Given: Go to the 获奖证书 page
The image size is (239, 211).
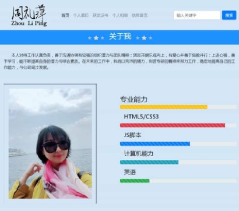Looking at the screenshot, I should [100, 15].
